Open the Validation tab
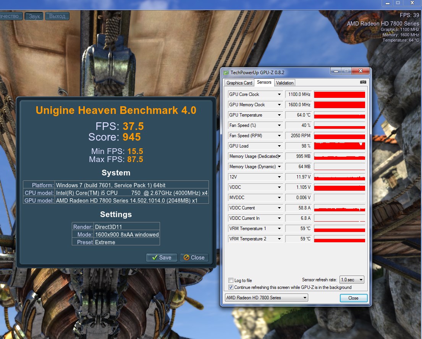This screenshot has width=422, height=339. tap(285, 83)
